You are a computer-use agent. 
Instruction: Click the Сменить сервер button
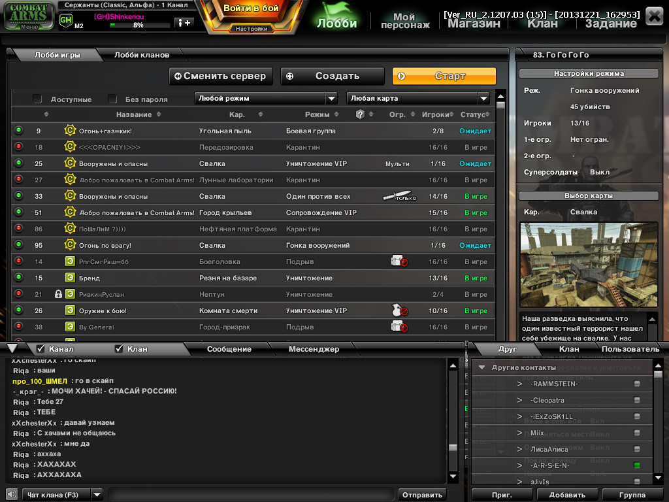[221, 76]
